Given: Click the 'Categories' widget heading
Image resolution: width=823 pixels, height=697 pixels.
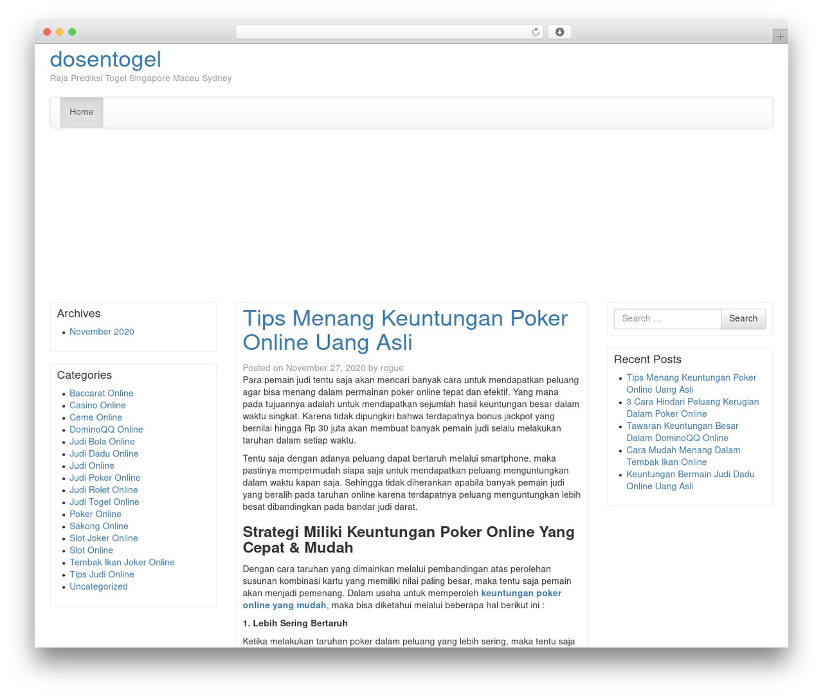Looking at the screenshot, I should tap(84, 376).
